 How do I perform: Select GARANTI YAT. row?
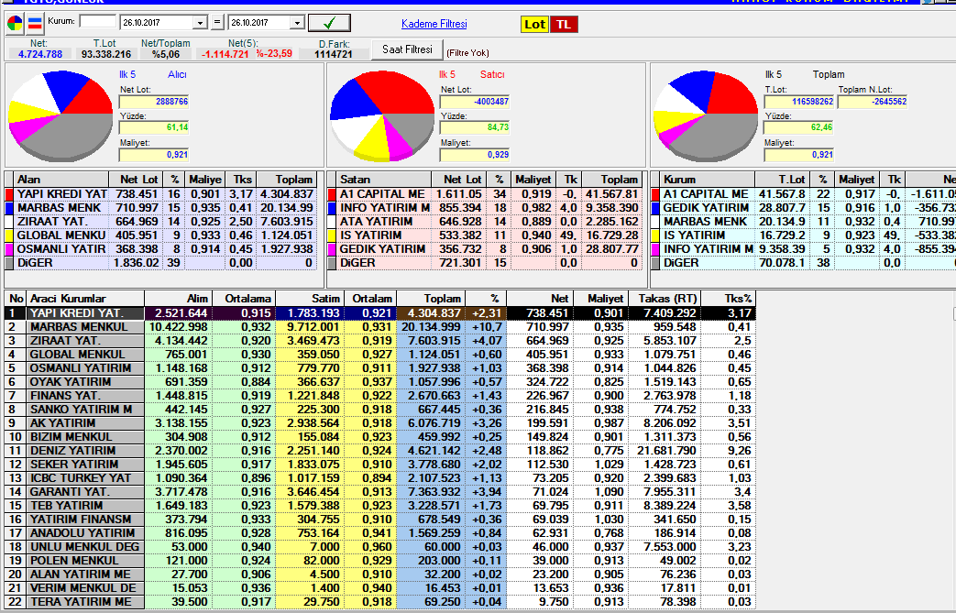pyautogui.click(x=379, y=492)
